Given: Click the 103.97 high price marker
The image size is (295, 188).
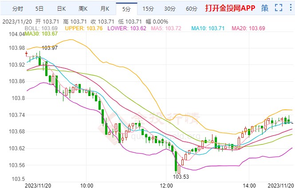Looking at the screenshot, I should click(x=50, y=48).
